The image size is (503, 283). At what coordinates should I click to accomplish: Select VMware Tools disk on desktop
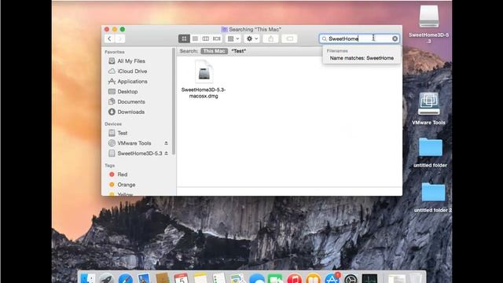[x=429, y=108]
